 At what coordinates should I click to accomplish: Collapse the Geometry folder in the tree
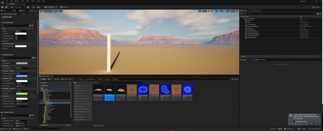43,100
